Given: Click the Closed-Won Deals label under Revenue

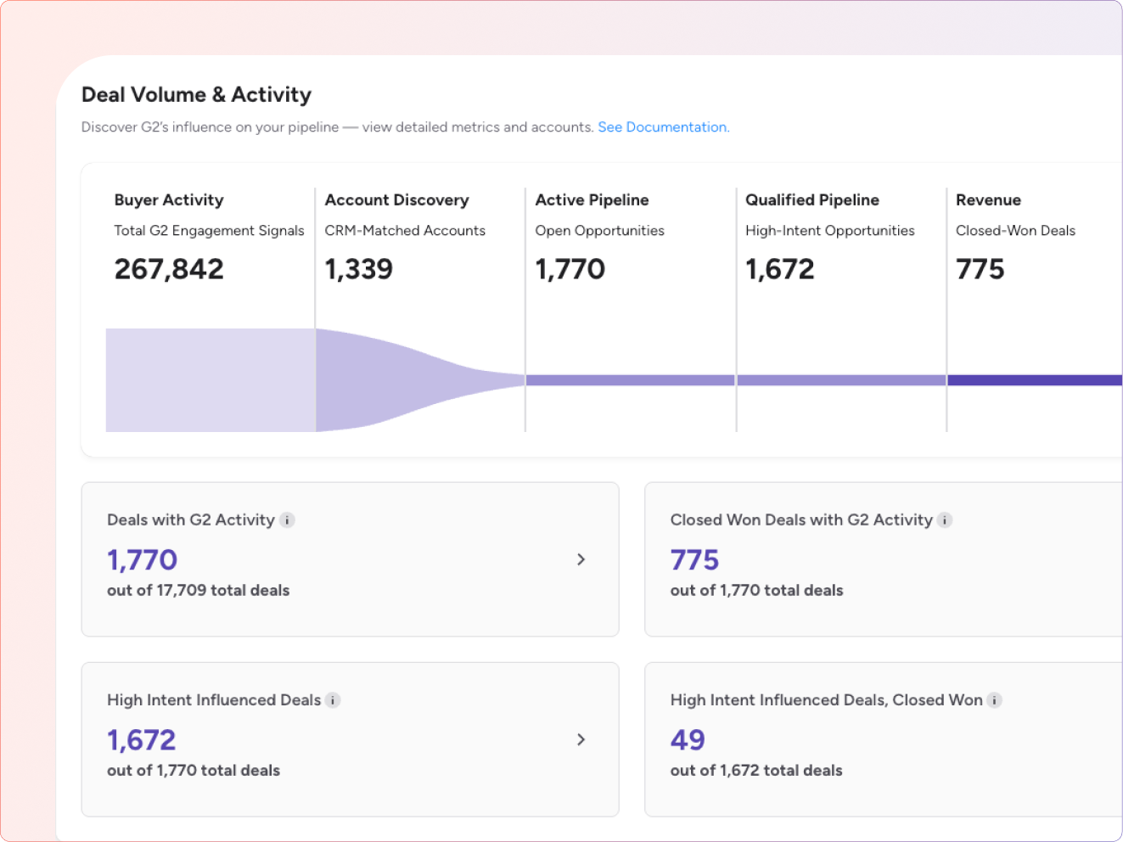Looking at the screenshot, I should [1015, 231].
